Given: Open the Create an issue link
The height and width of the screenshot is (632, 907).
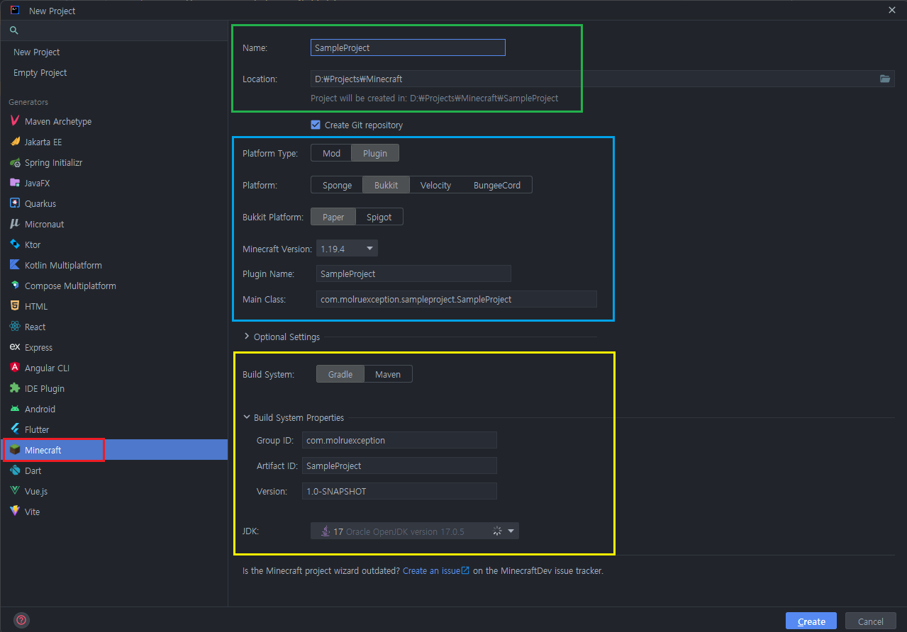Looking at the screenshot, I should [436, 570].
